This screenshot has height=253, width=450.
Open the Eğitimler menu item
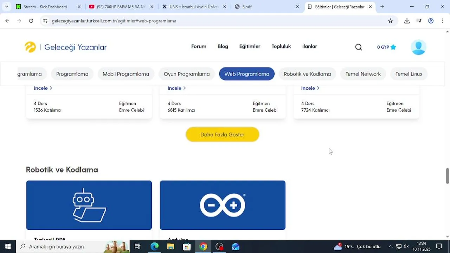tap(250, 46)
